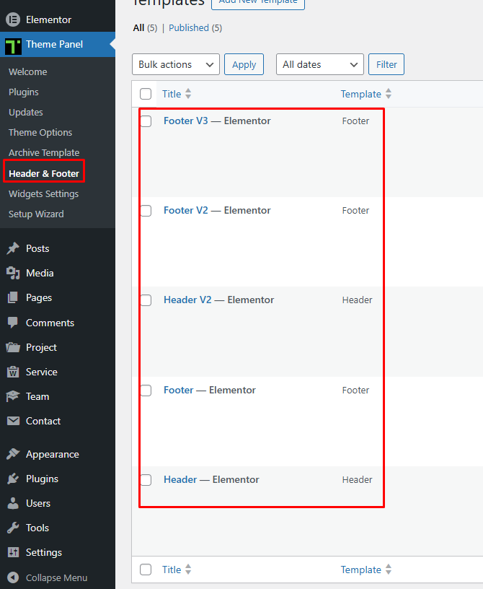Sort by Template using top header arrows

389,94
